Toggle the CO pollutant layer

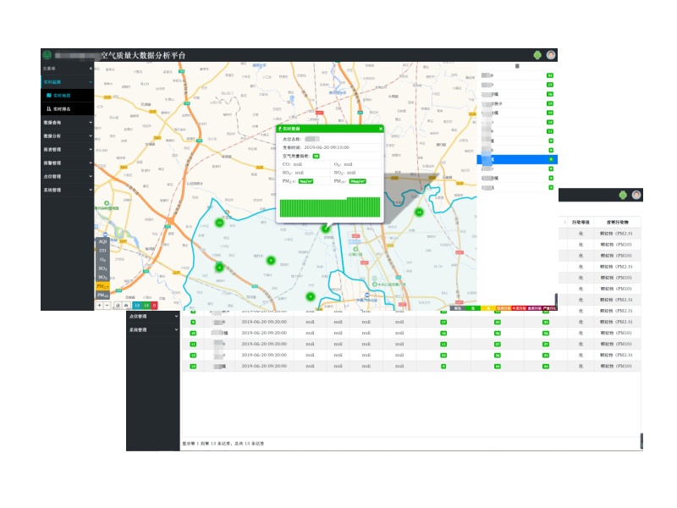(102, 251)
